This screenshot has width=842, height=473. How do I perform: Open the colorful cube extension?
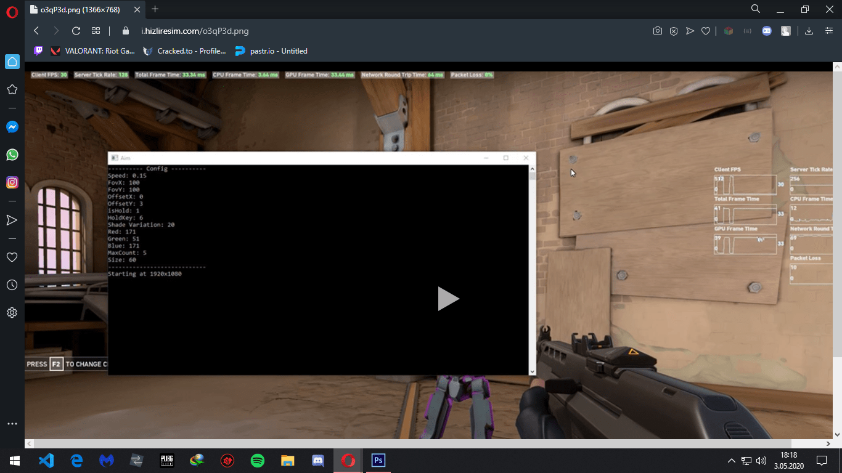[x=729, y=31]
